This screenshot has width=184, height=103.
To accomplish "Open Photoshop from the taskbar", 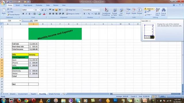I will coord(115,100).
